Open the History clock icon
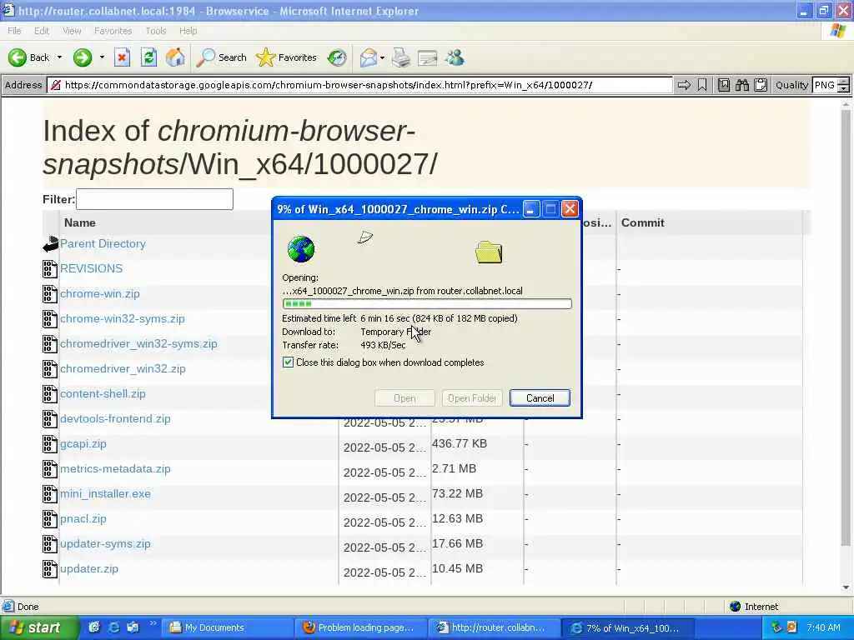Screen dimensions: 854x640 [337, 57]
